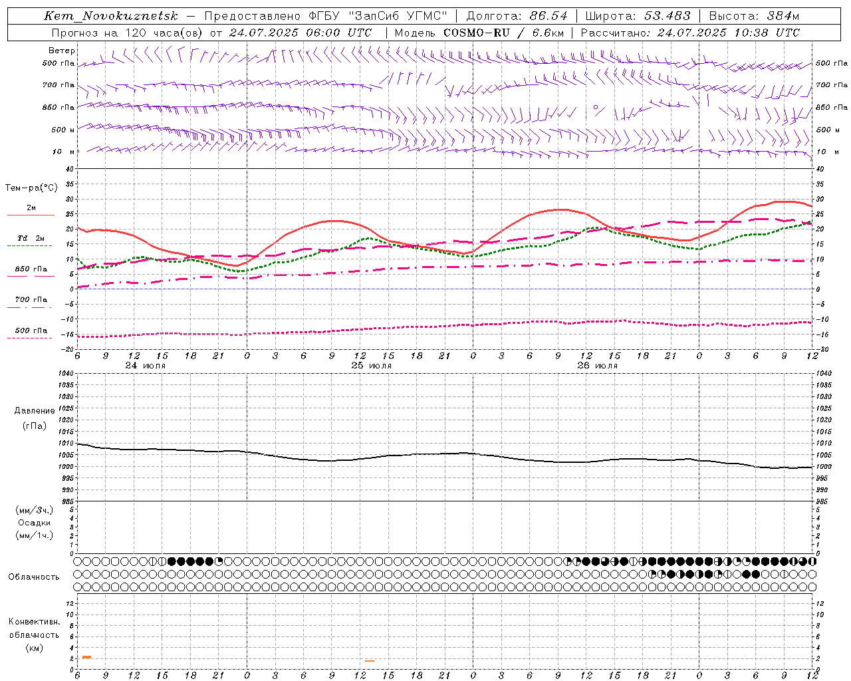Click the '24 июля' date label
This screenshot has height=681, width=851.
click(x=146, y=366)
